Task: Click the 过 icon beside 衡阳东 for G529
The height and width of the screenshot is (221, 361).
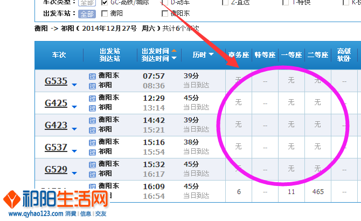Action: [x=92, y=165]
